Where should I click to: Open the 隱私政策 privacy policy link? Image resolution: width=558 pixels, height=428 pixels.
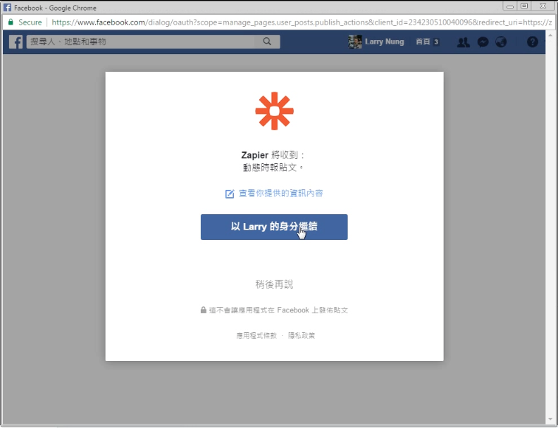pyautogui.click(x=302, y=336)
